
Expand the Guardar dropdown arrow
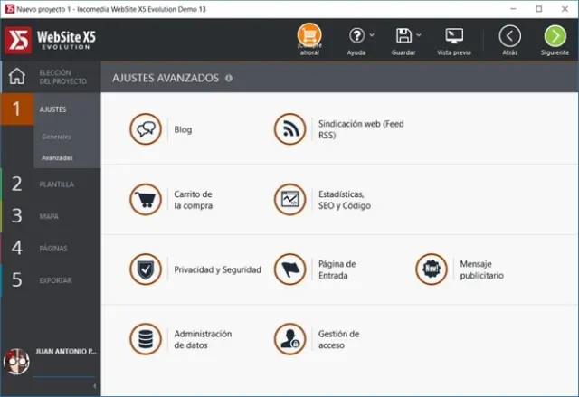point(419,35)
